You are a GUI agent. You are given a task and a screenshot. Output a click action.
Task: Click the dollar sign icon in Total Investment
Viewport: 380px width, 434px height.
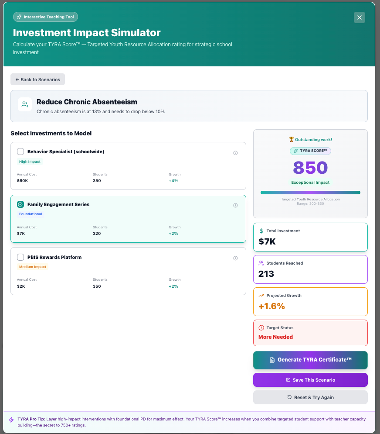click(261, 231)
